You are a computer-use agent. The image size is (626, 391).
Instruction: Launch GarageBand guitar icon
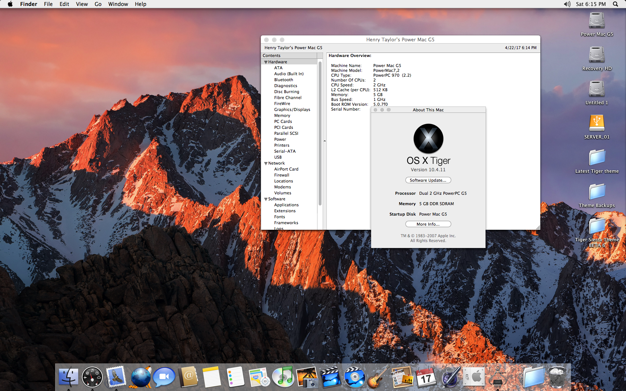[378, 377]
